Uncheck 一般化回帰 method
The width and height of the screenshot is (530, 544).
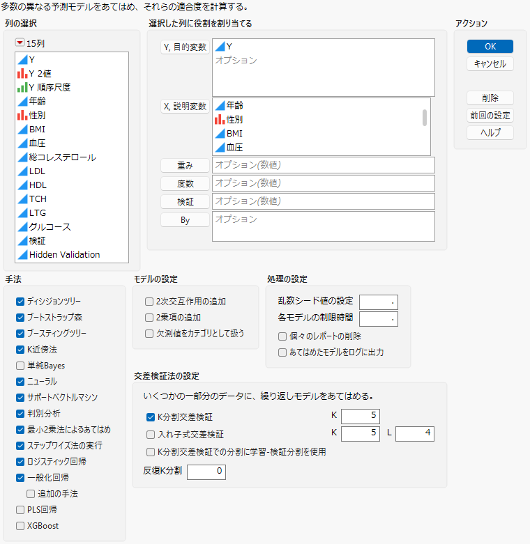pos(20,478)
